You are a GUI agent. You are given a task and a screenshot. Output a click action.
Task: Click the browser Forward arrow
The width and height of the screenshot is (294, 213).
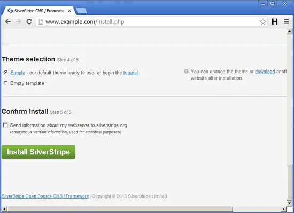[18, 22]
